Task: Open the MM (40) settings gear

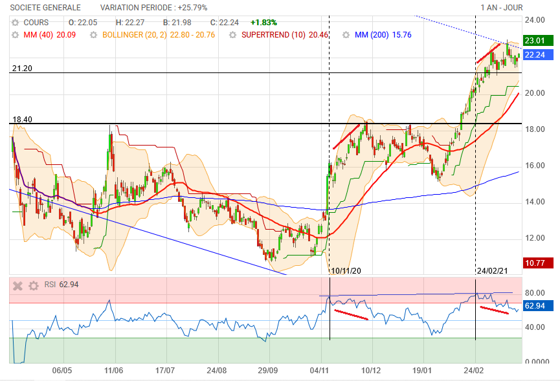Action: [x=15, y=35]
